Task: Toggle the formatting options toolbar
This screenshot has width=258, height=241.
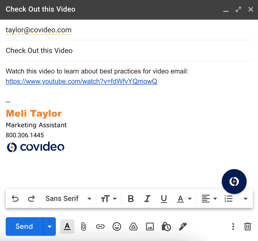Action: pos(67,227)
